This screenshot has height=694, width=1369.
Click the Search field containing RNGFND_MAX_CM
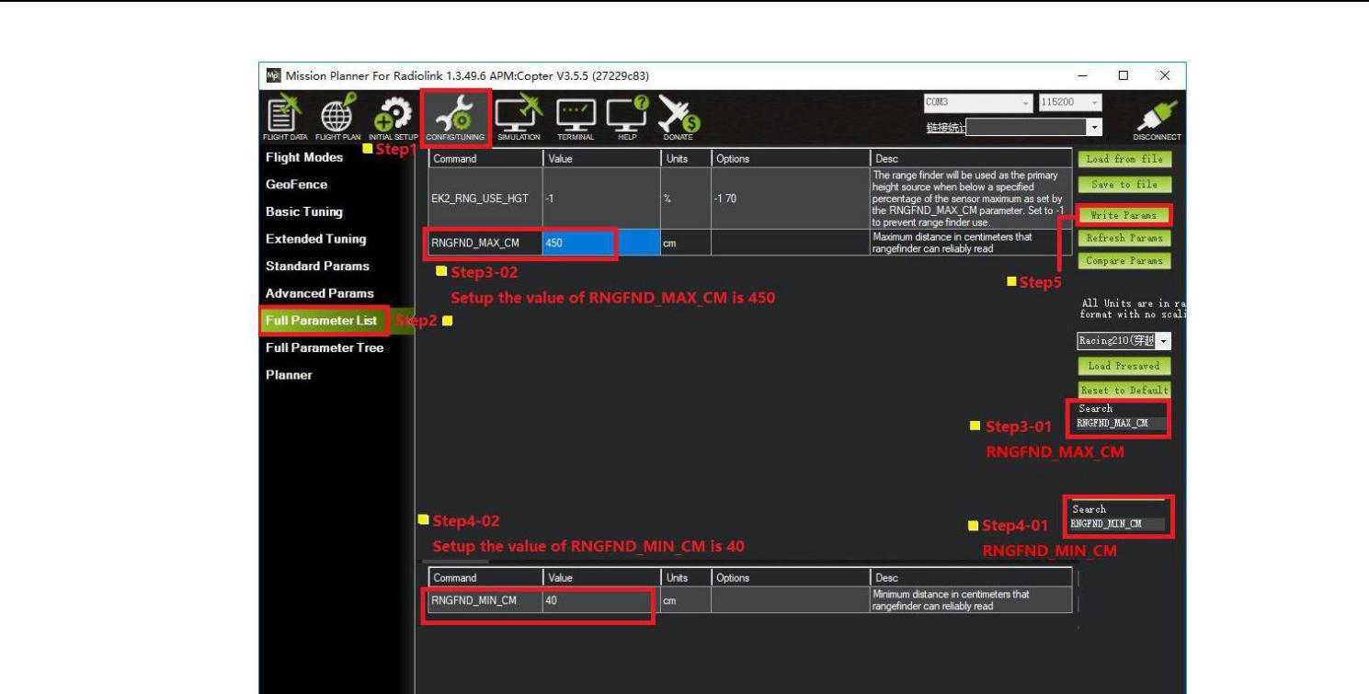coord(1121,425)
